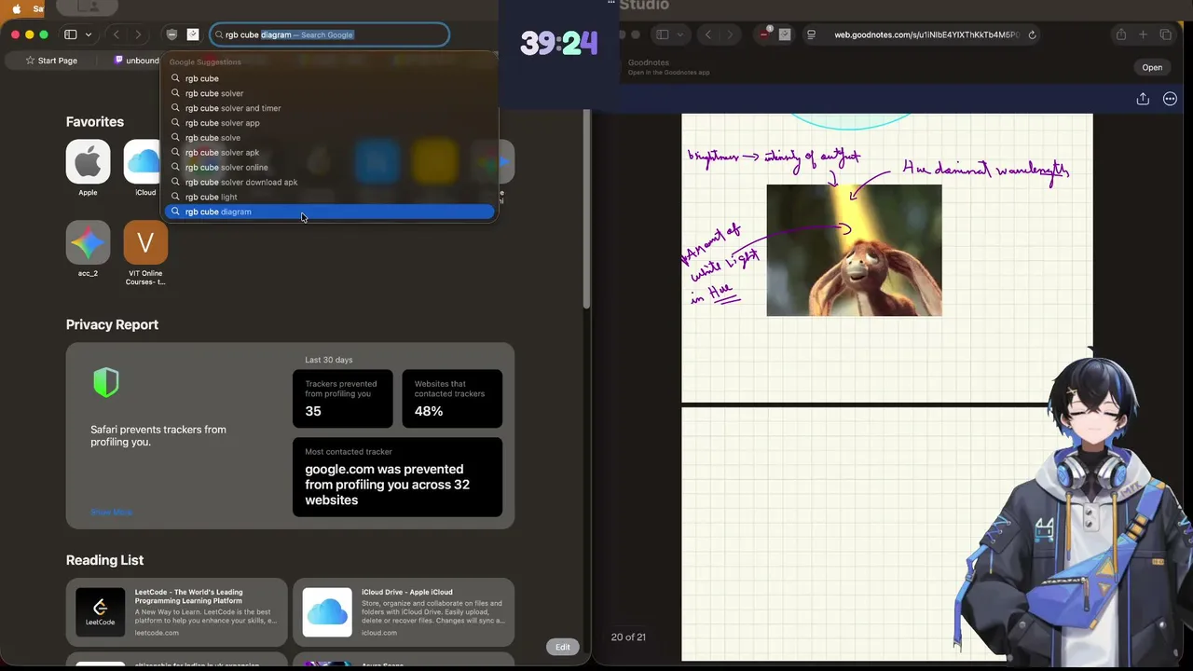Click the extension icon beside the left address bar
Screen dimensions: 1193x671
click(x=193, y=34)
